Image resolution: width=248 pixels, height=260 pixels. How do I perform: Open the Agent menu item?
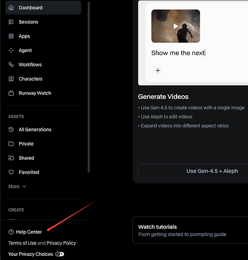point(43,50)
